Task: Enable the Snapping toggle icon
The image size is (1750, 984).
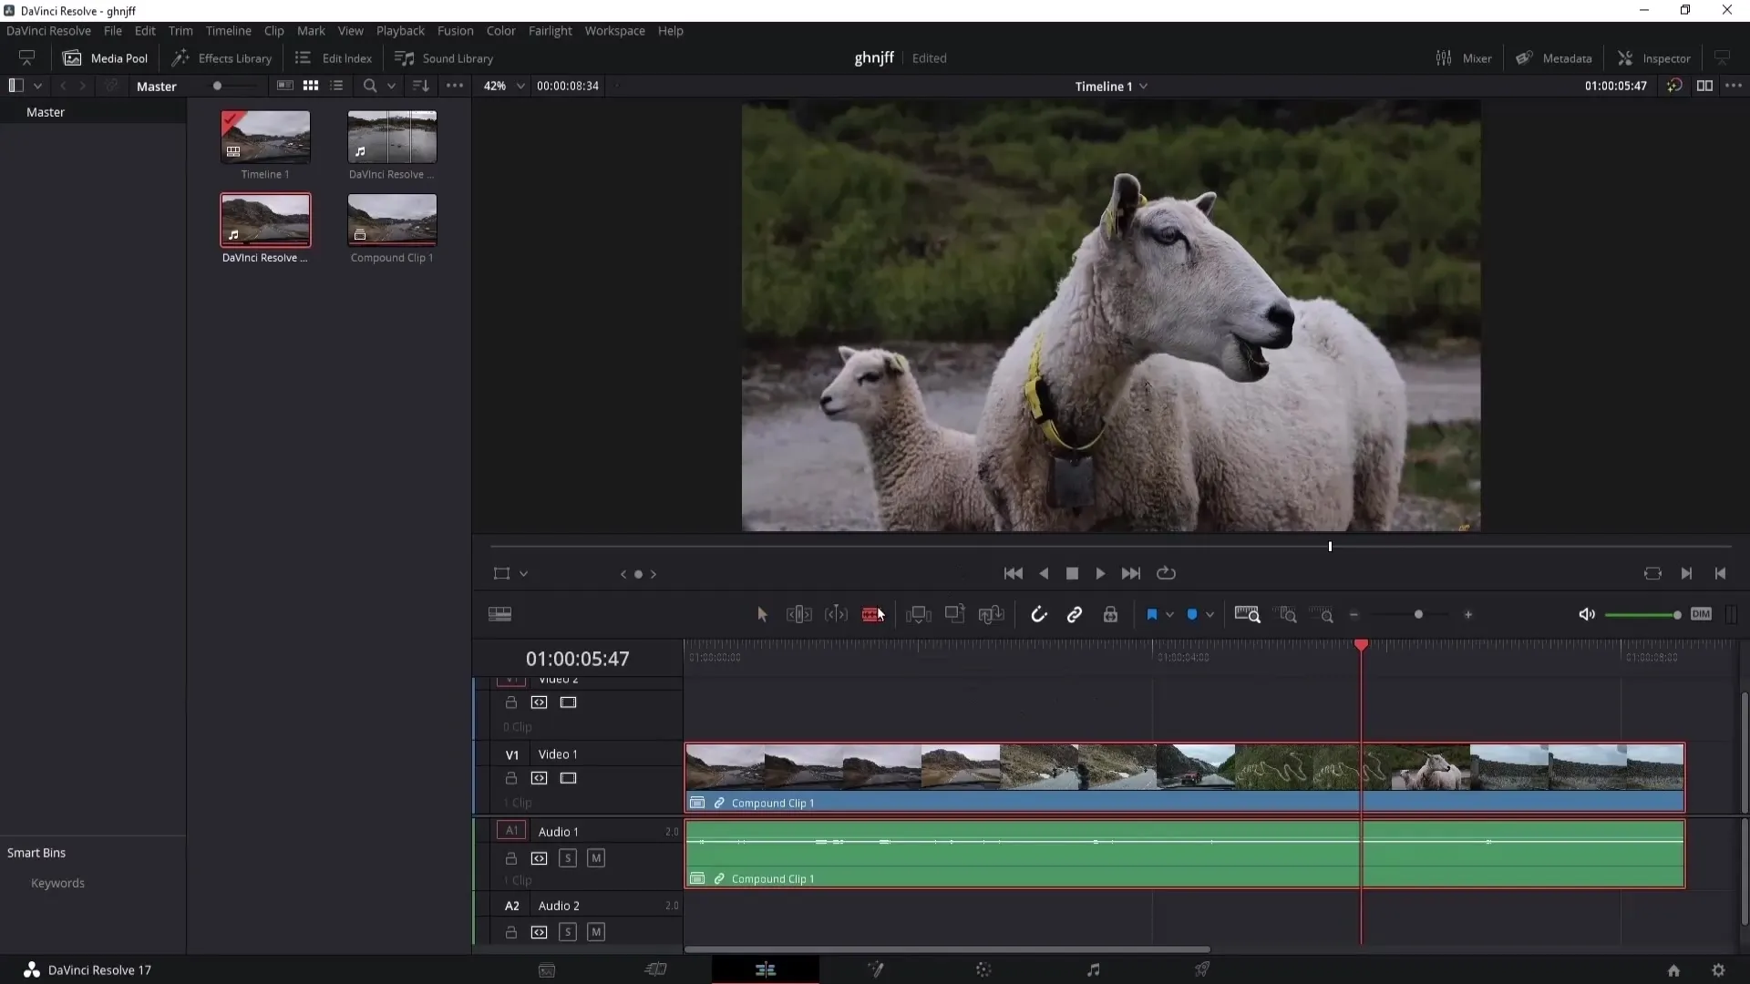Action: [1038, 614]
